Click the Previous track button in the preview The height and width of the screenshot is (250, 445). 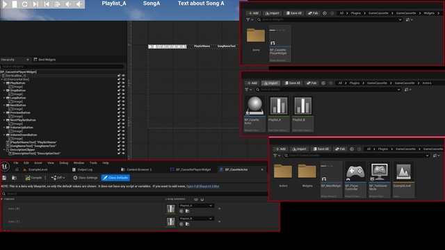point(47,4)
